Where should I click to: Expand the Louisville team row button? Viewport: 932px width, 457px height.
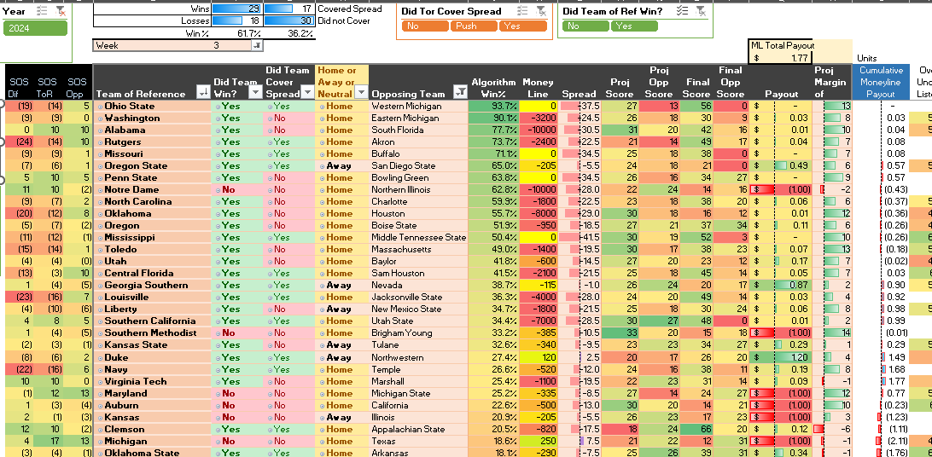[x=101, y=297]
